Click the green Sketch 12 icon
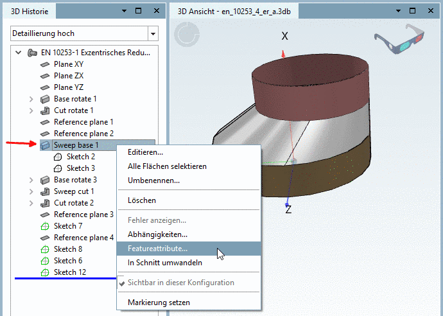The image size is (443, 316). coord(45,272)
